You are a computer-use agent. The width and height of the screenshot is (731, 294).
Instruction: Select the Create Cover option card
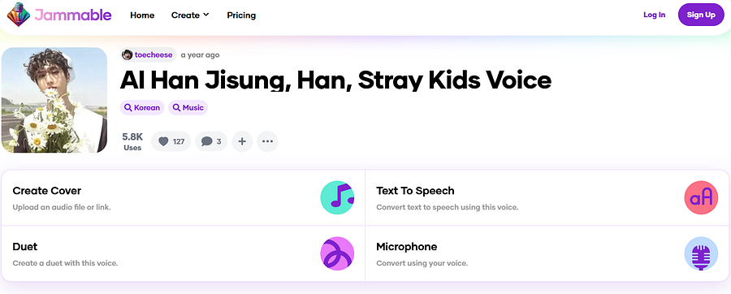[x=184, y=197]
